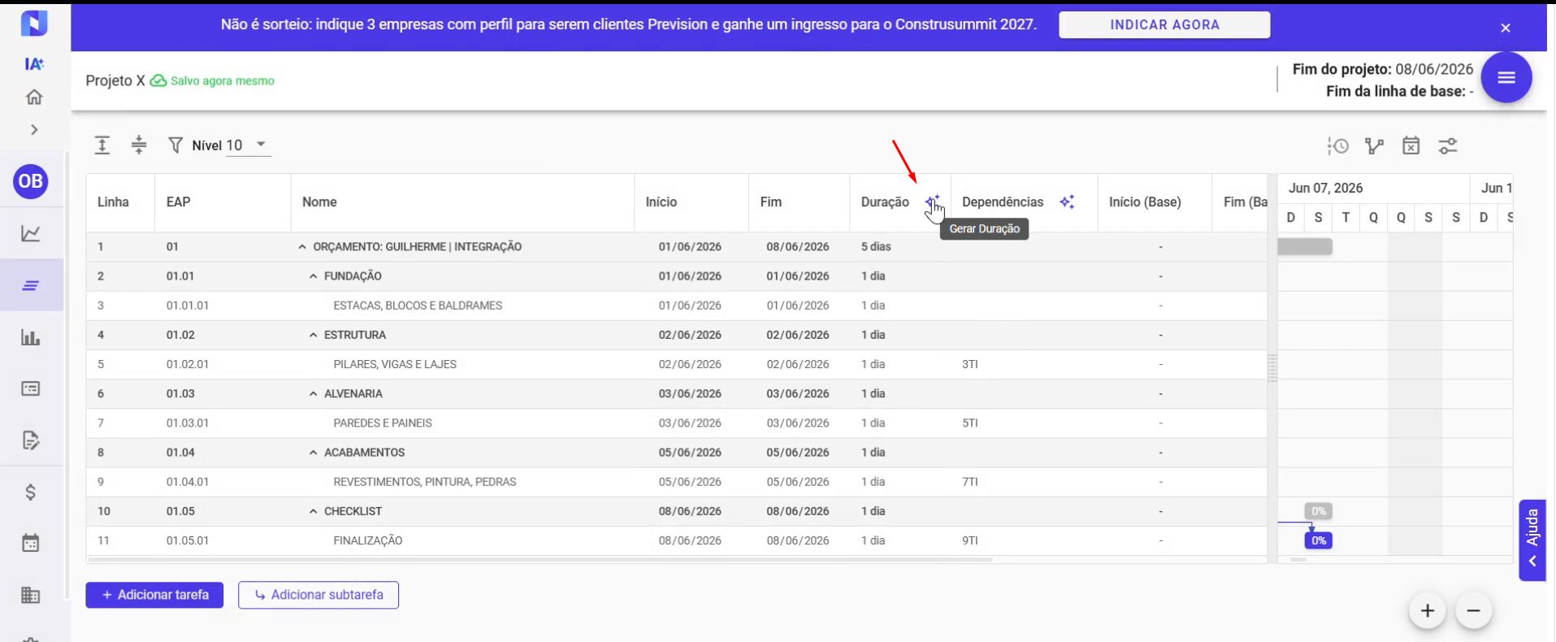Click the Gerar Duração sparkle icon
The width and height of the screenshot is (1556, 642).
[x=932, y=202]
